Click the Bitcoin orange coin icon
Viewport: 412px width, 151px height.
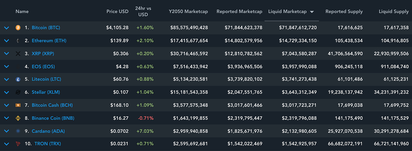click(x=18, y=28)
